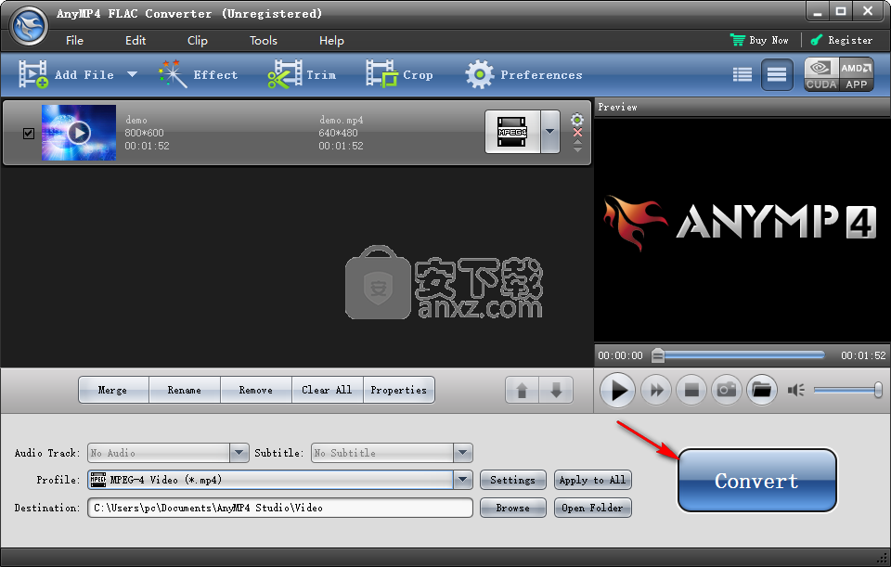Play the demo video thumbnail
Image resolution: width=891 pixels, height=567 pixels.
click(79, 133)
